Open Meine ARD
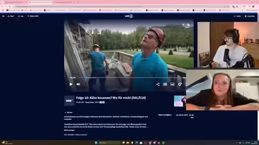Screen dimensions: 259x145 [x=33, y=16]
